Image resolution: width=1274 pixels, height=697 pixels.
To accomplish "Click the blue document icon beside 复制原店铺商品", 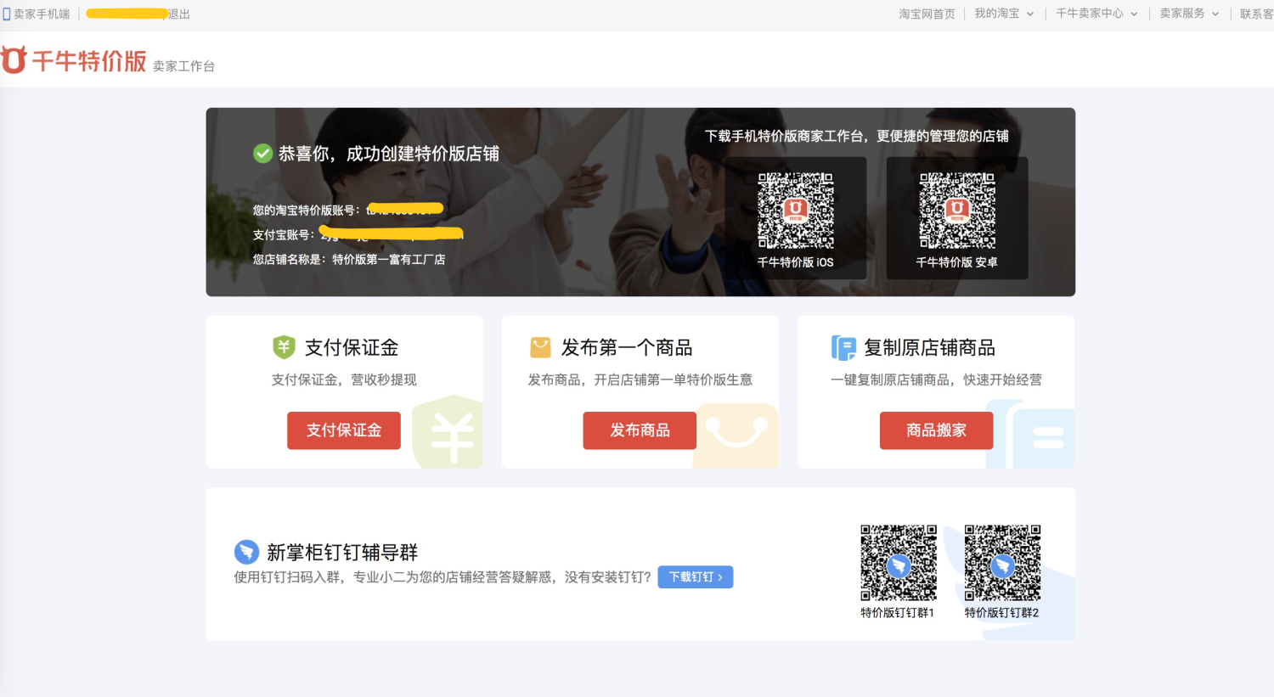I will pos(843,348).
